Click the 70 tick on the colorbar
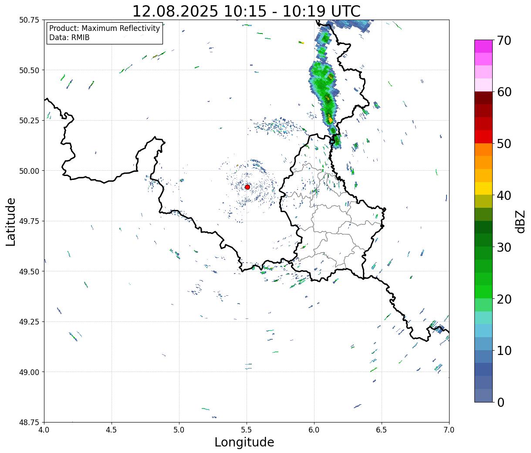This screenshot has height=453, width=531. tap(504, 41)
